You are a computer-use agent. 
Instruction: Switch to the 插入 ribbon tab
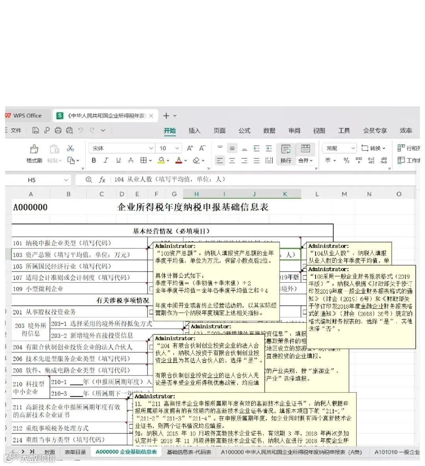[194, 131]
